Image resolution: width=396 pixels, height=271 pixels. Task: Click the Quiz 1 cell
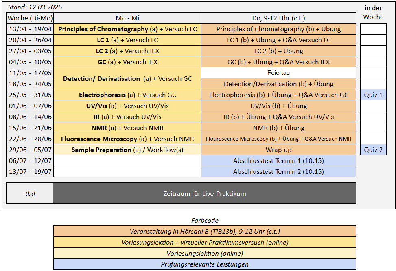click(x=373, y=95)
